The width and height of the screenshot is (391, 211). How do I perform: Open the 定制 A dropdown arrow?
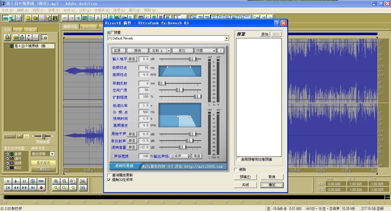[168, 51]
